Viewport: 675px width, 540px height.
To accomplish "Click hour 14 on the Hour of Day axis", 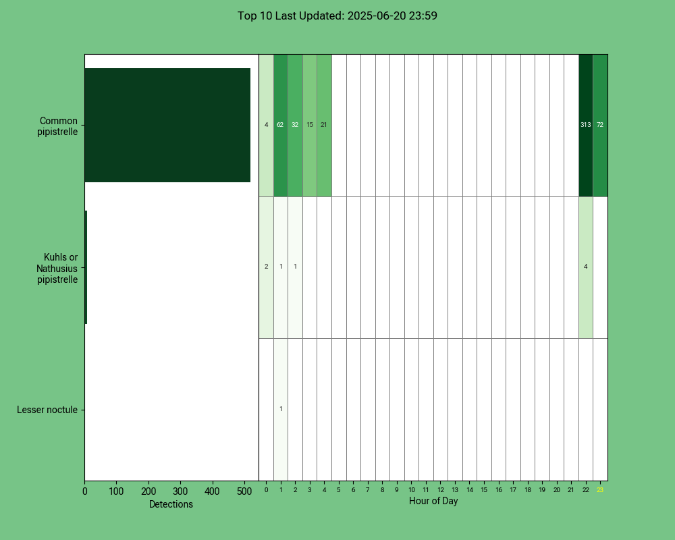I will [470, 490].
